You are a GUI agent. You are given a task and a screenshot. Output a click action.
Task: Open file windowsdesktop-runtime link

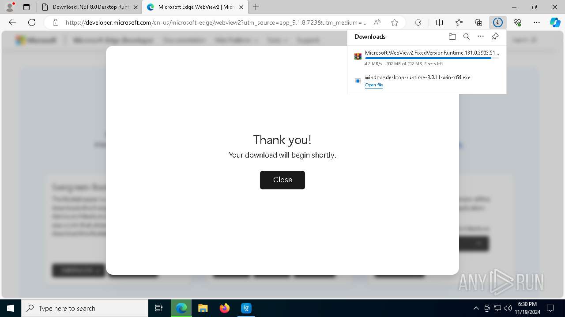tap(374, 85)
